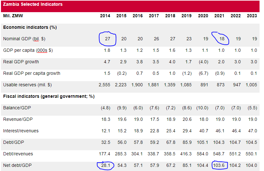This screenshot has width=264, height=171.
Task: Select the 2015 column header
Action: coord(121,16)
